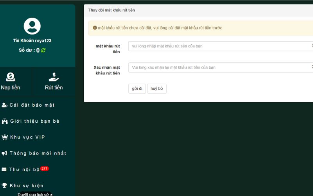Click the envelope icon for Thư nội bộ
The image size is (313, 196).
tap(4, 169)
